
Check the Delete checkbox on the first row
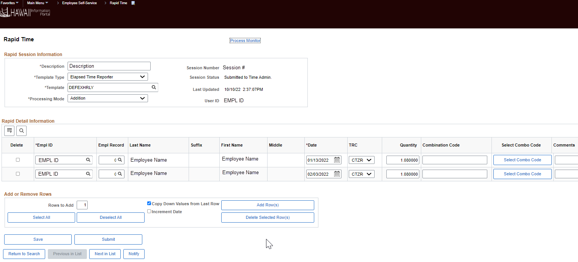pyautogui.click(x=17, y=159)
